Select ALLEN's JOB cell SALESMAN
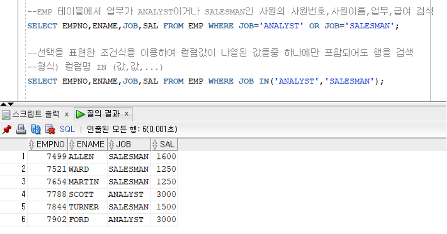The height and width of the screenshot is (234, 447). coord(129,157)
